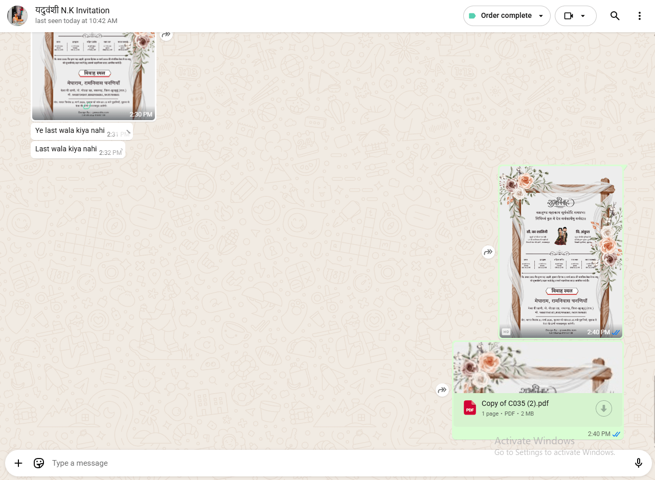655x480 pixels.
Task: Click the attach plus icon
Action: pyautogui.click(x=18, y=463)
